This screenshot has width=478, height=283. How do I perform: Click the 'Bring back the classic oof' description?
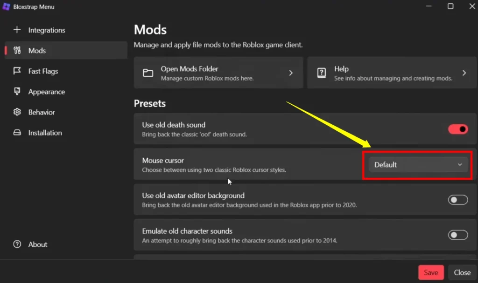[x=195, y=135]
